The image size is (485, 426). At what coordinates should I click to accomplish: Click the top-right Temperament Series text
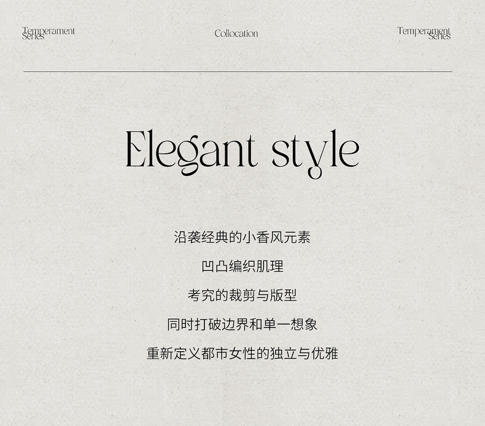[424, 33]
